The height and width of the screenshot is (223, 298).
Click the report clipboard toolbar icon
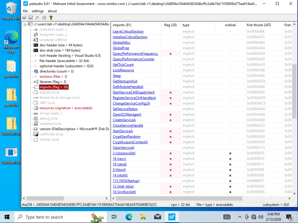tap(44, 18)
